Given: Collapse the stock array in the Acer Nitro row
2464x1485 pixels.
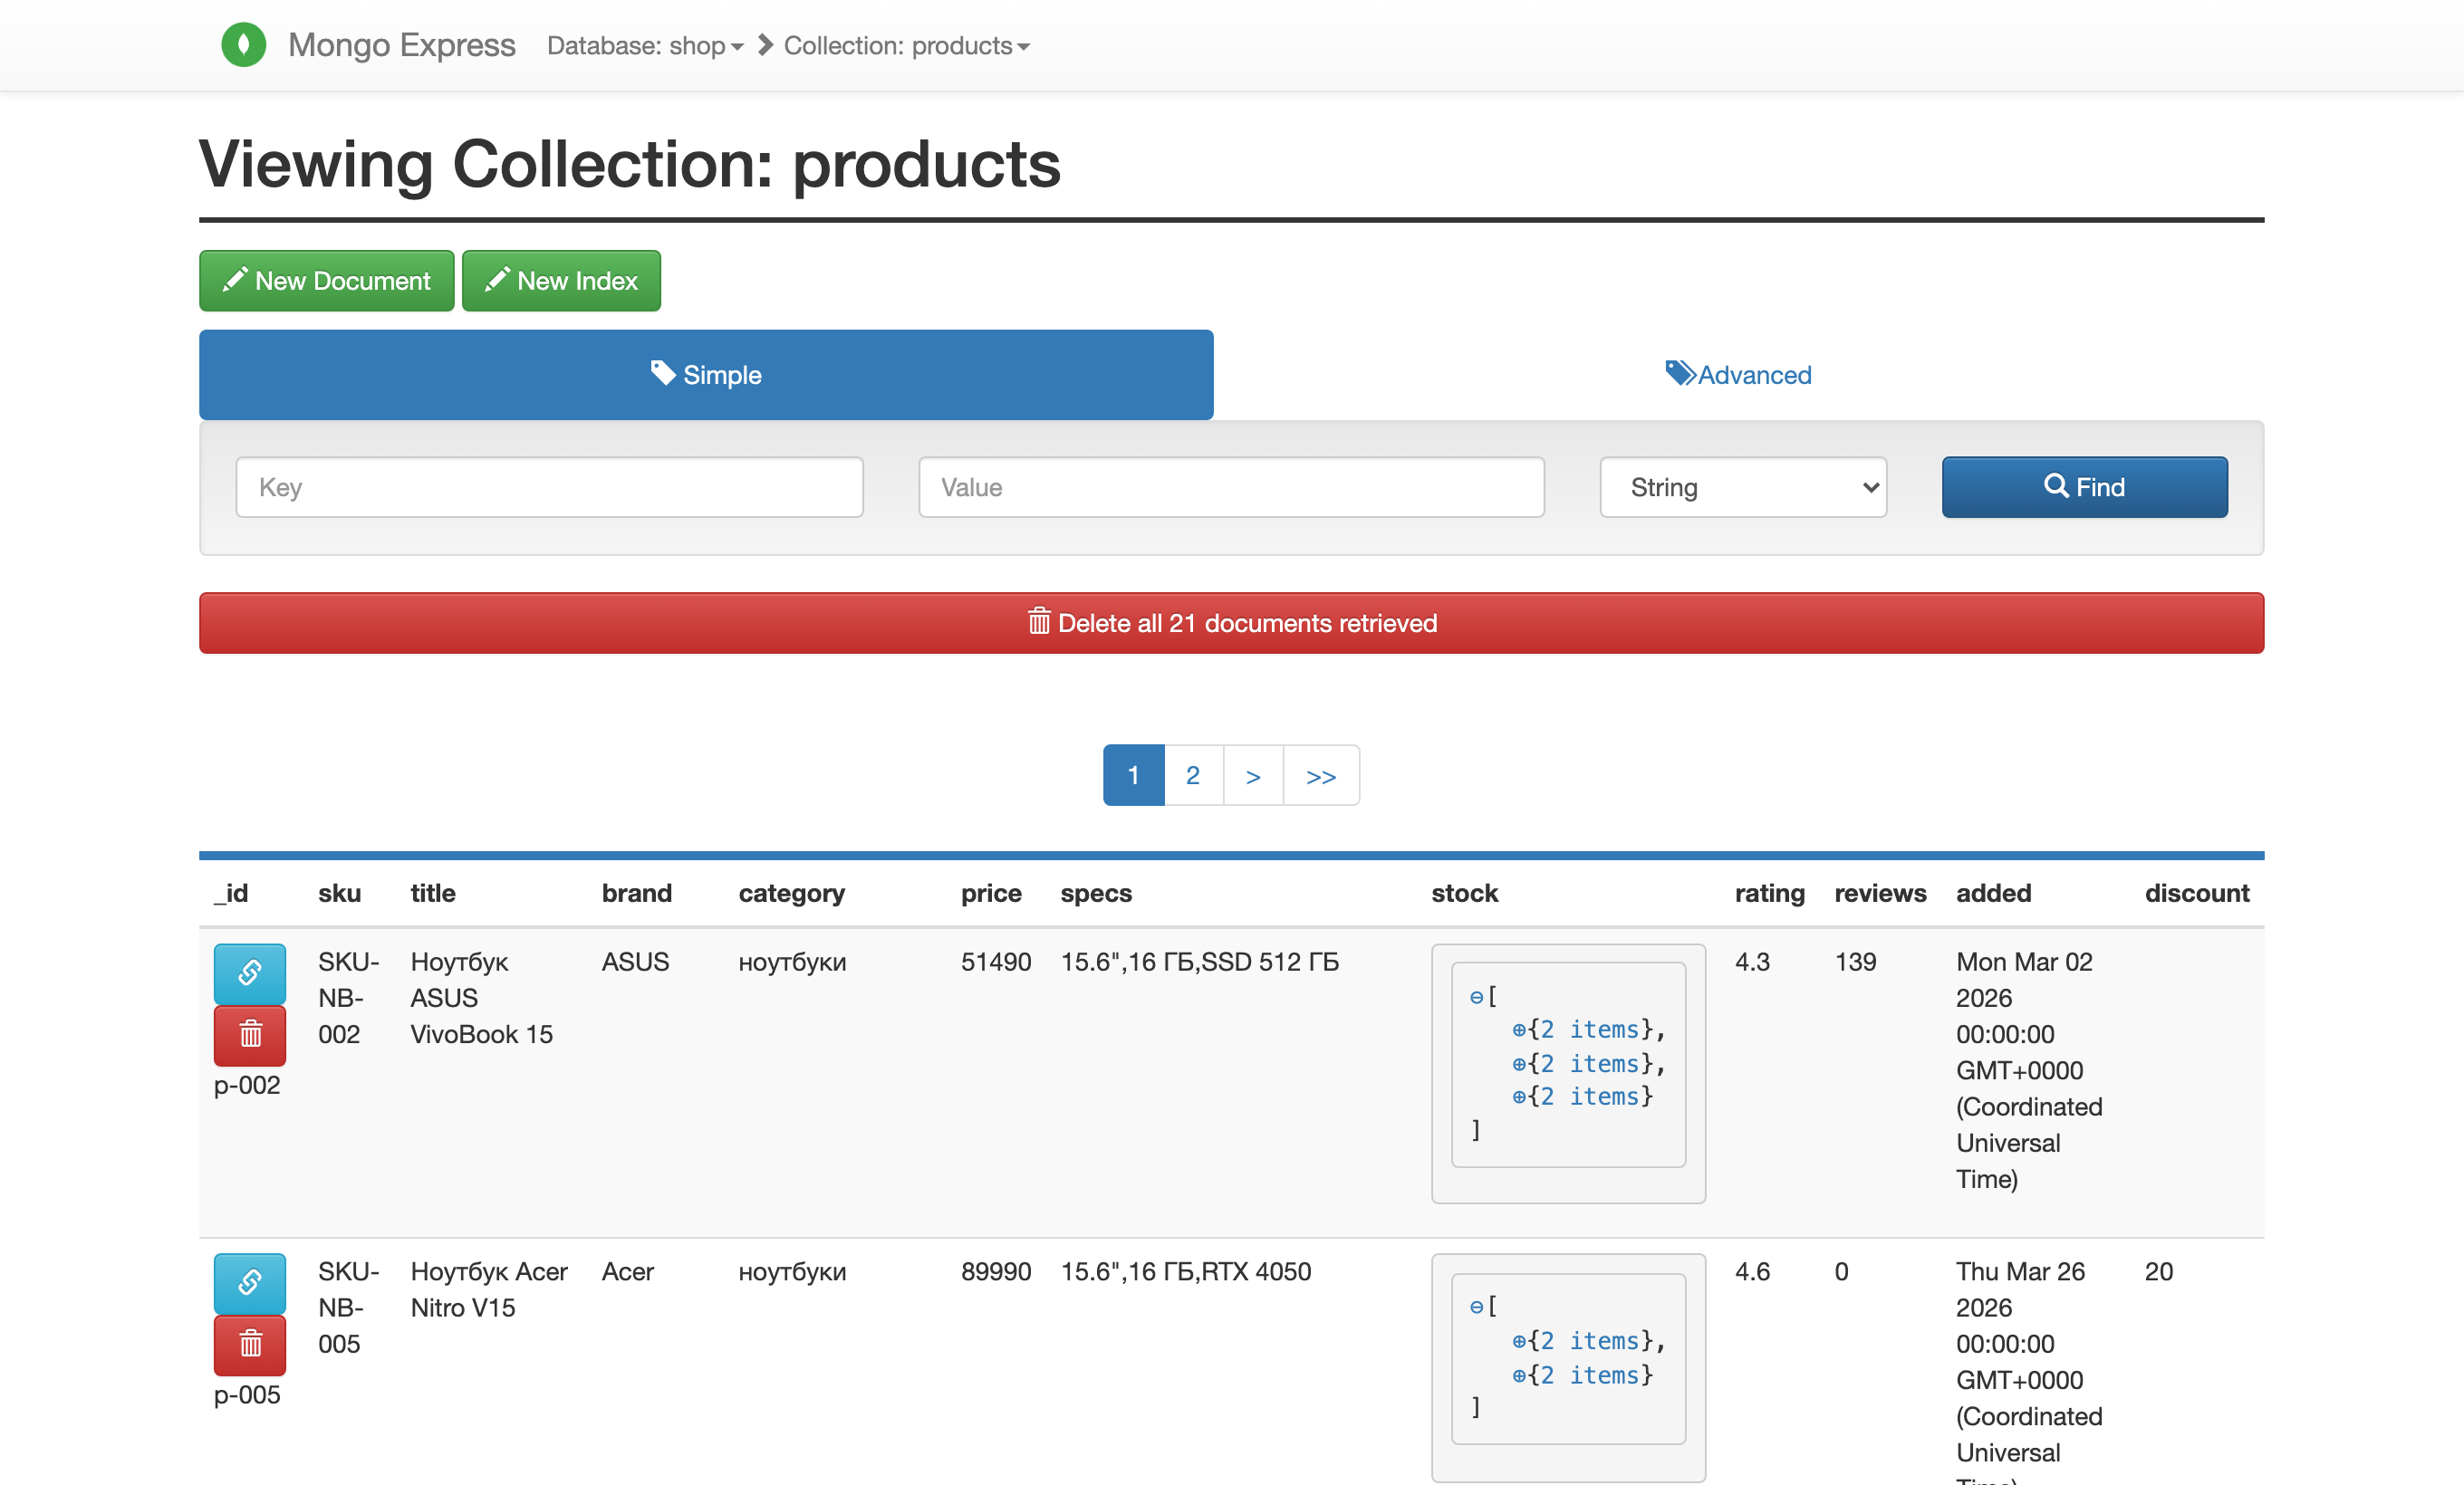Looking at the screenshot, I should point(1476,1306).
